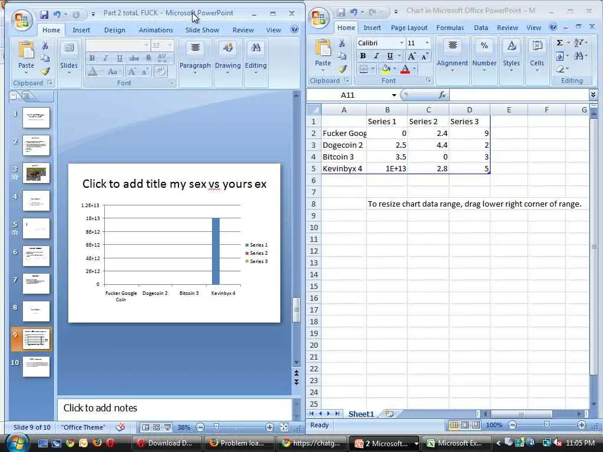
Task: Expand the Excel formula bar
Action: click(x=593, y=95)
